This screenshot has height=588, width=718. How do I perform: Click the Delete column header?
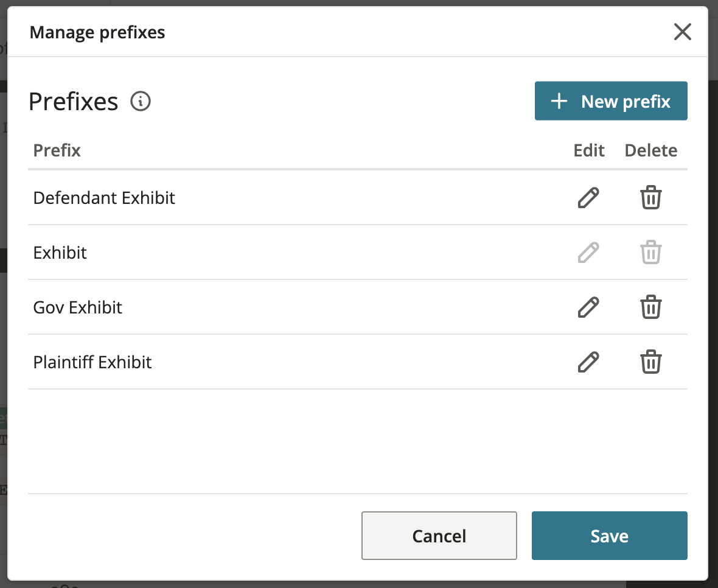coord(650,150)
